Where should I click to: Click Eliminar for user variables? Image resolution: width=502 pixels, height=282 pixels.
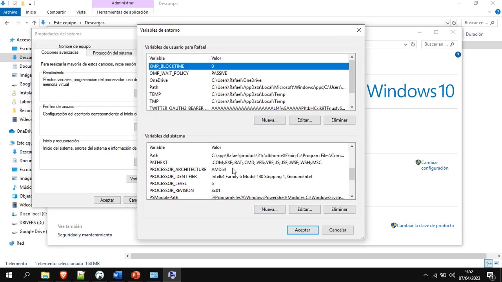coord(339,120)
